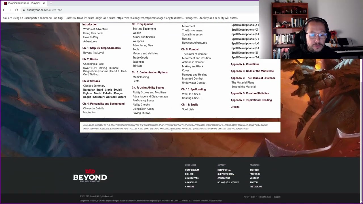The width and height of the screenshot is (363, 204).
Task: Open Mounts and Vehicles link
Action: click(x=145, y=54)
